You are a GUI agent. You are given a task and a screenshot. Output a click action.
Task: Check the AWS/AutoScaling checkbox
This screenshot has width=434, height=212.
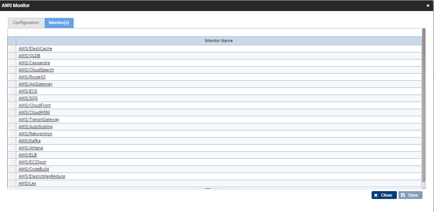[x=13, y=127]
